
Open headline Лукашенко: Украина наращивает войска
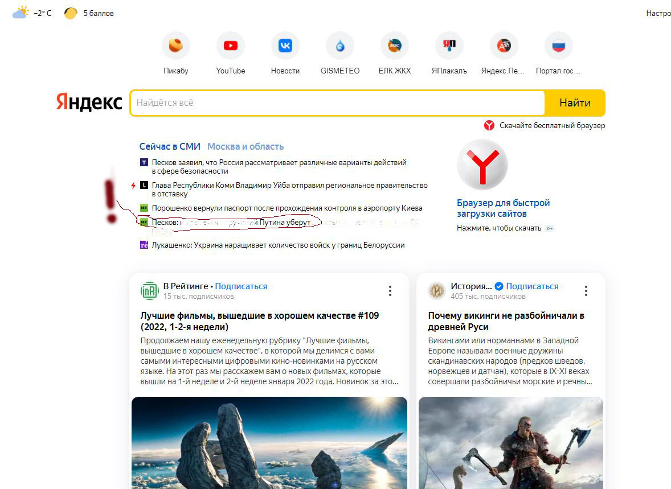[278, 245]
